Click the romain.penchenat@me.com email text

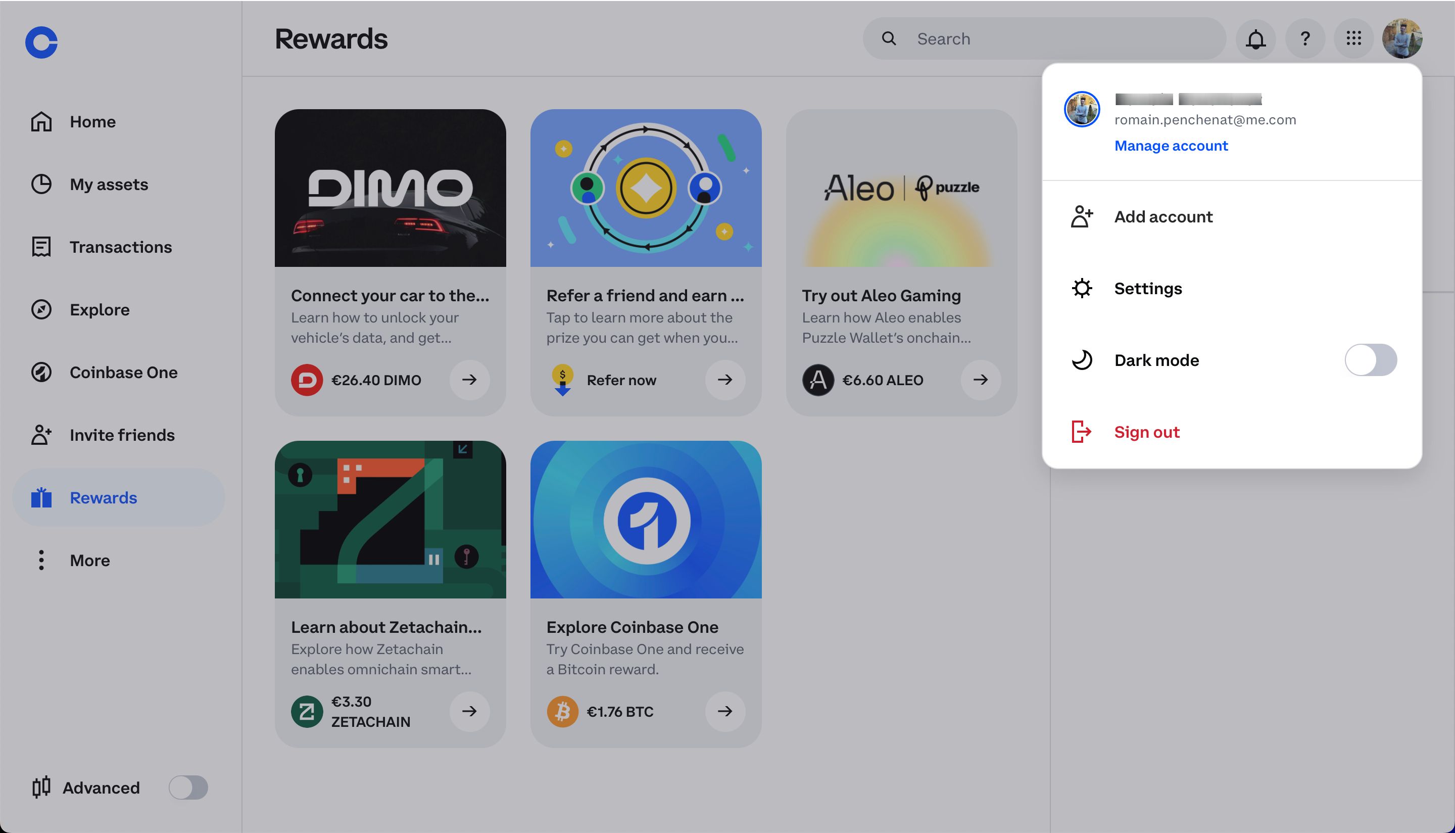click(x=1205, y=120)
